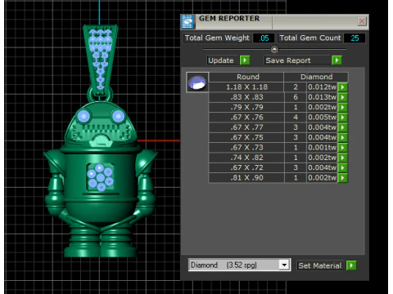Screen dimensions: 393x294
Task: Click the 0.001tw weight cell
Action: pyautogui.click(x=322, y=148)
